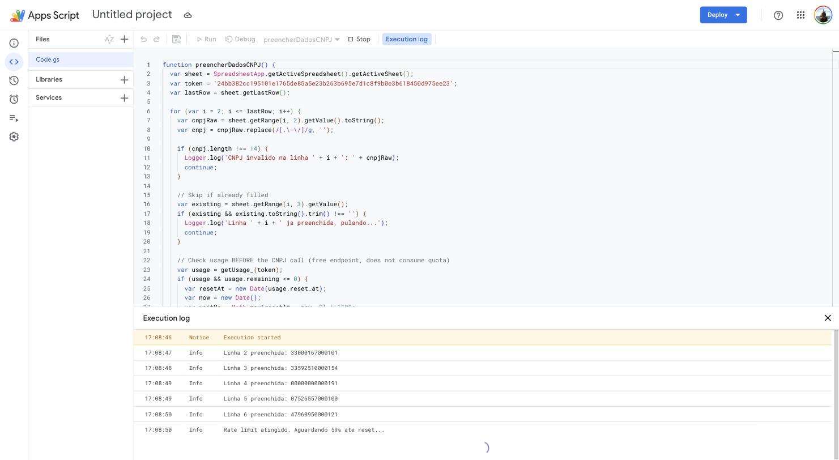The width and height of the screenshot is (839, 460).
Task: Open project history from the sidebar
Action: pos(14,80)
